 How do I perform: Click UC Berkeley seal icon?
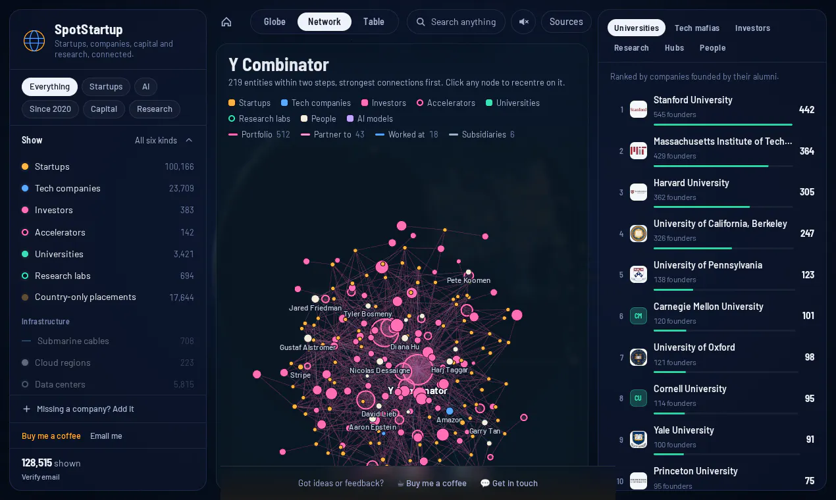(x=639, y=234)
